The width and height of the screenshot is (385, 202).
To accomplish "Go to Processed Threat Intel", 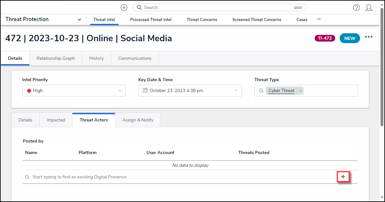I will coord(151,19).
